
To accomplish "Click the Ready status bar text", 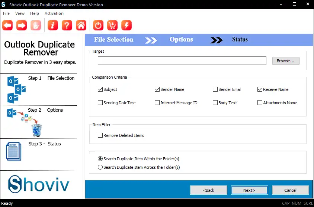I will tap(7, 203).
